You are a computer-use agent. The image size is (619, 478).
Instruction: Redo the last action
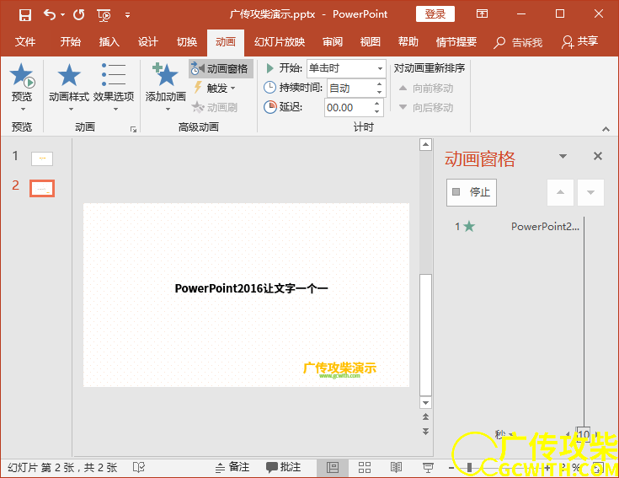[79, 15]
